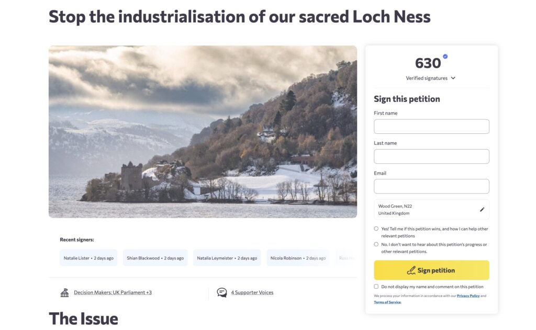The width and height of the screenshot is (536, 330).
Task: Click the Natalie Lister recent signer chip
Action: pos(88,257)
